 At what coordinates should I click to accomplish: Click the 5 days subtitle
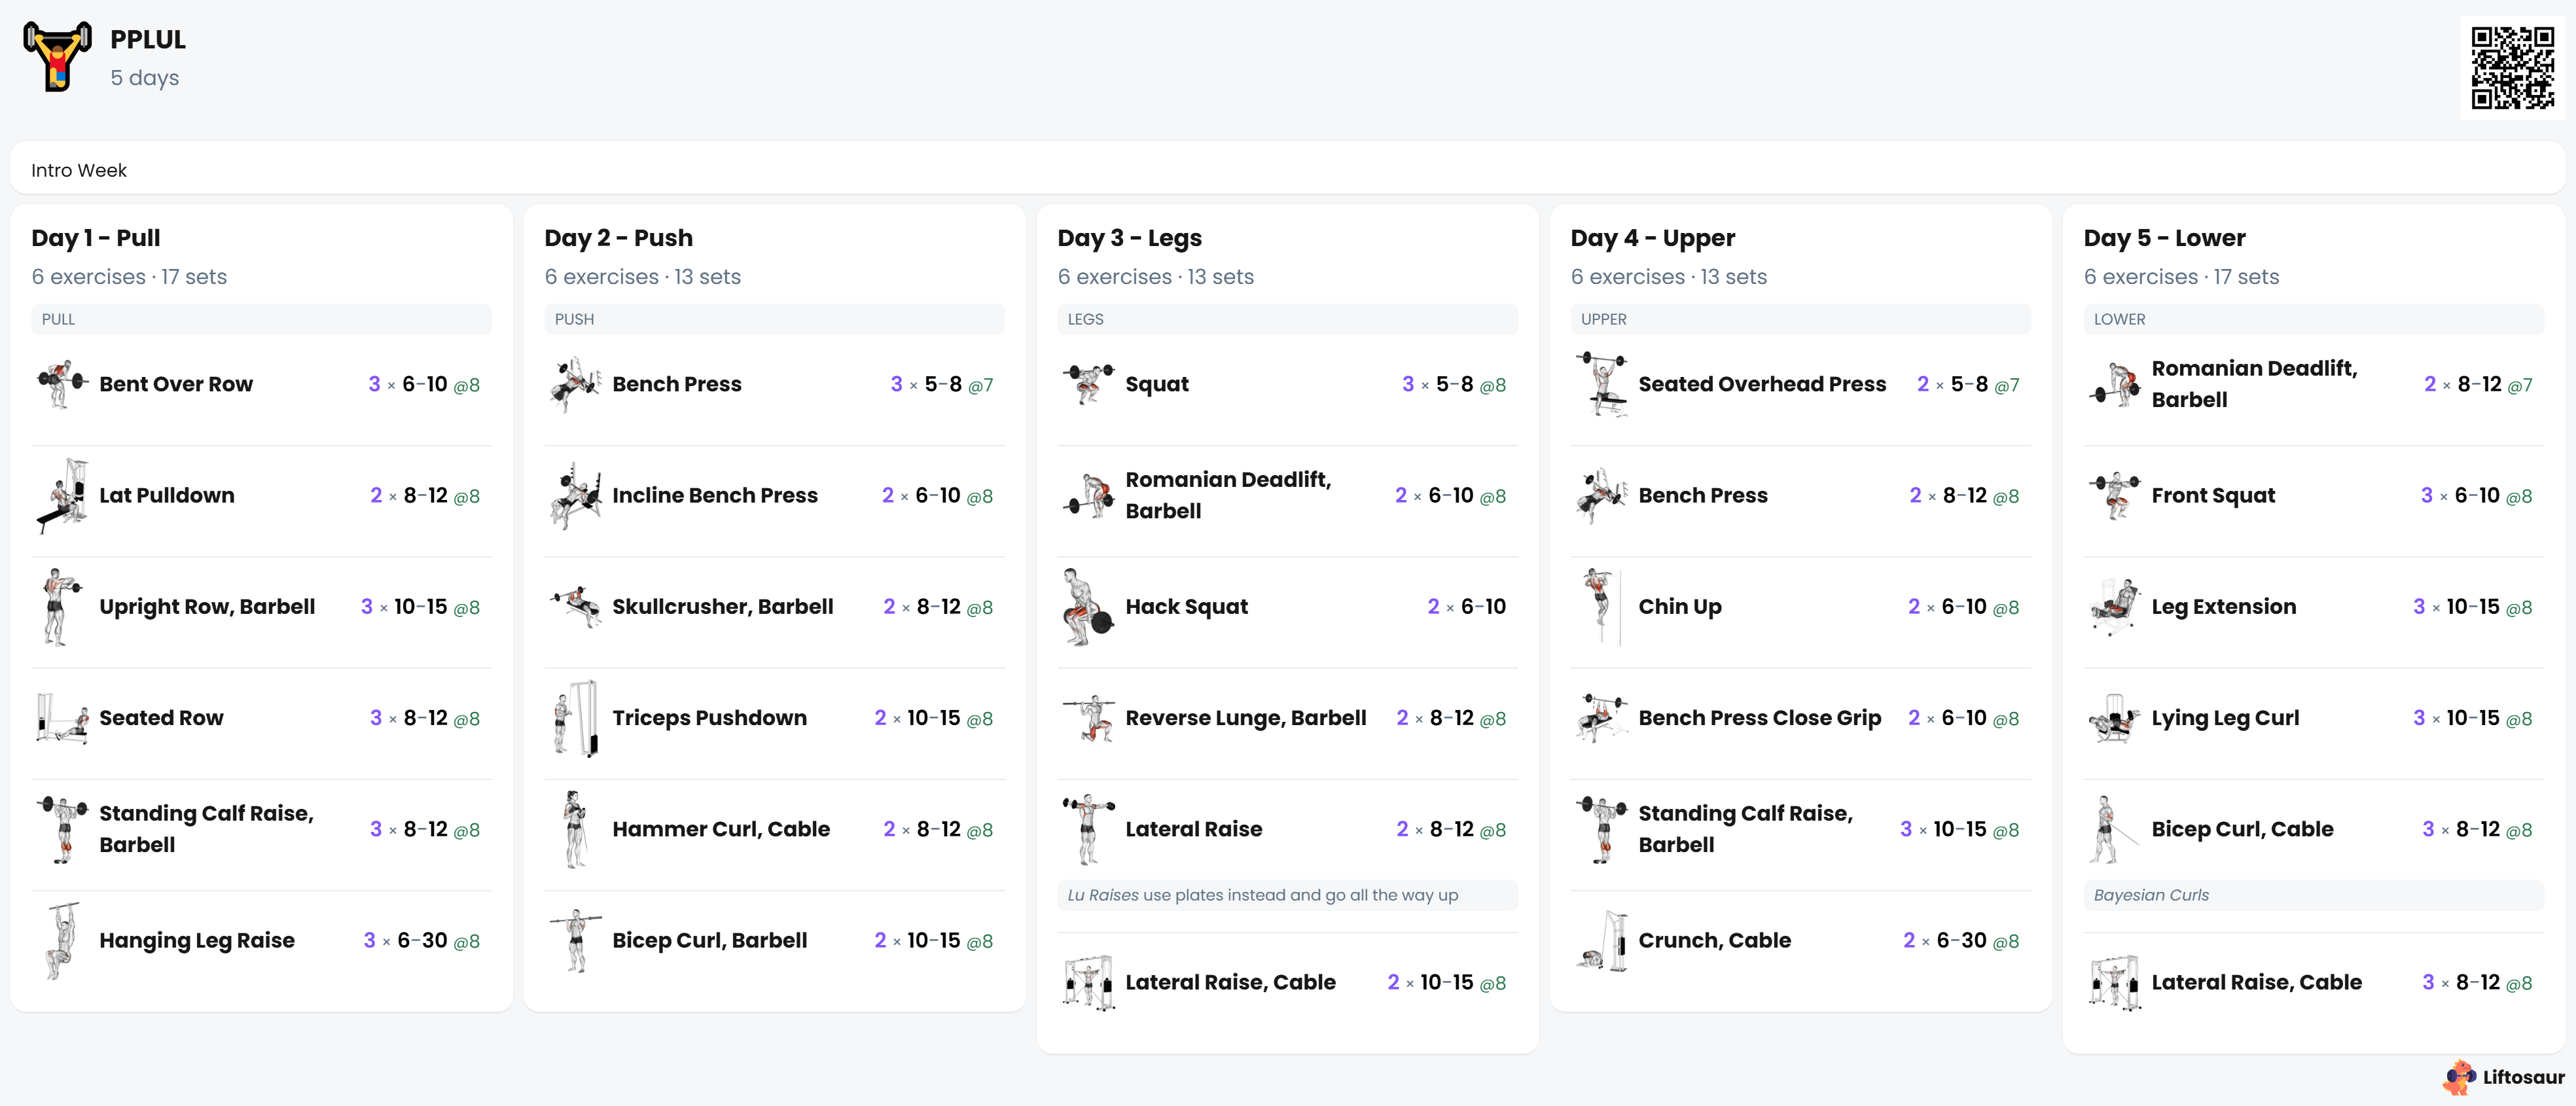pos(144,78)
